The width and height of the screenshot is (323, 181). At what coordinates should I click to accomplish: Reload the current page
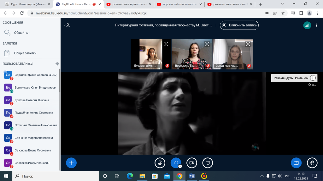coord(22,13)
